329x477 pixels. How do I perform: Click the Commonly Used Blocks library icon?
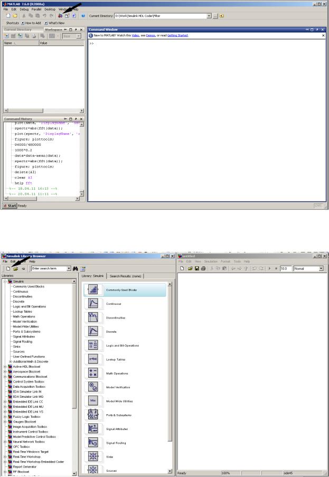[x=93, y=290]
